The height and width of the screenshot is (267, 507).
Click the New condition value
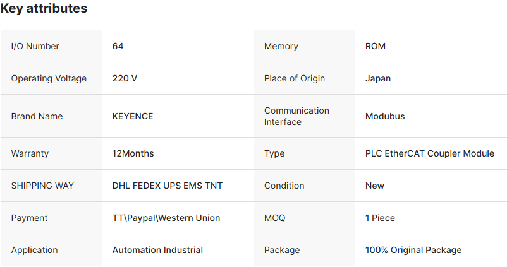click(x=375, y=186)
